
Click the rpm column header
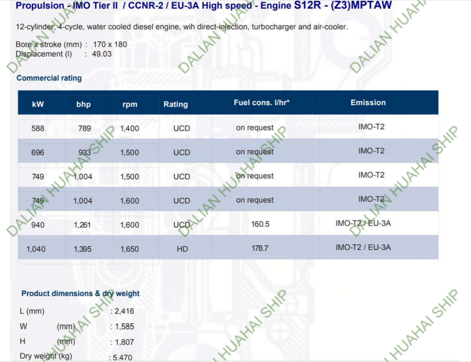[x=130, y=104]
